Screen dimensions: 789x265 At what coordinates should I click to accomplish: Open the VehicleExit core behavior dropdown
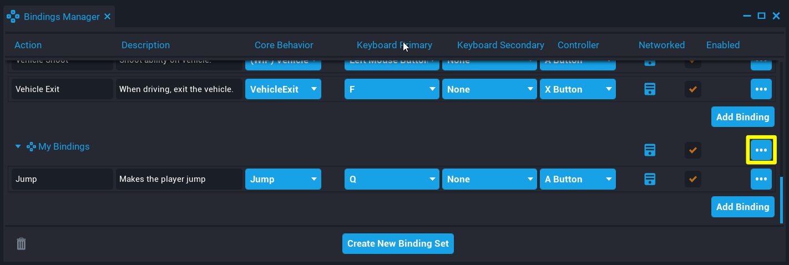pos(283,89)
